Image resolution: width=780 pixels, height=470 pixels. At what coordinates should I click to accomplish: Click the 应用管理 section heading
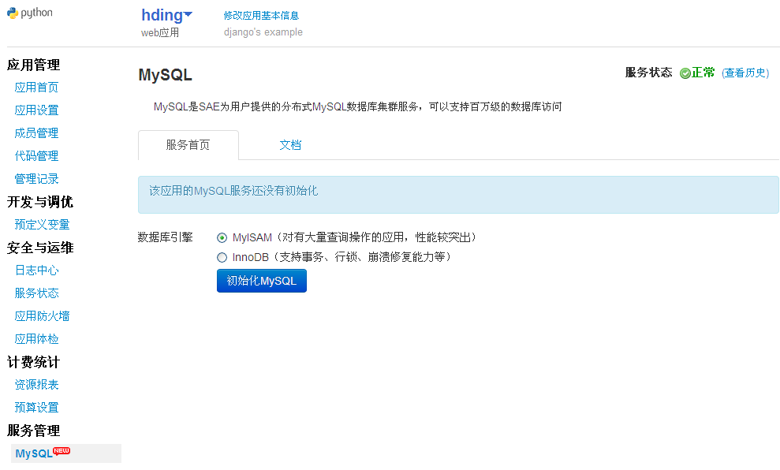click(x=33, y=65)
